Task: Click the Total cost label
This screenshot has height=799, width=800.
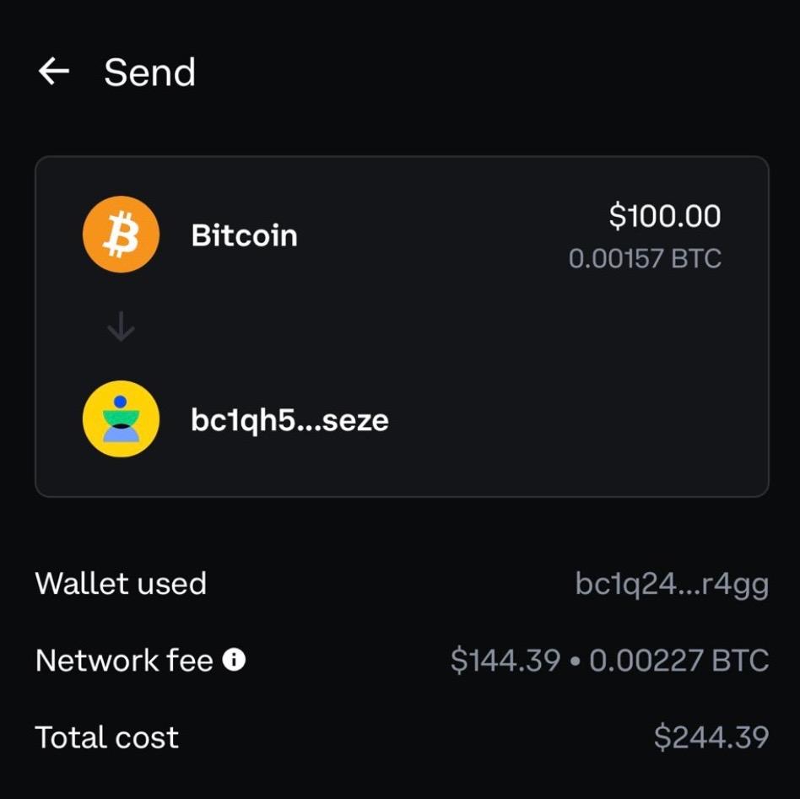Action: point(106,737)
